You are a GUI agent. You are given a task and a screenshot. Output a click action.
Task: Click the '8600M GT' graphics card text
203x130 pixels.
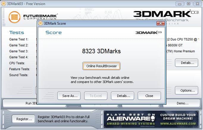175,45
